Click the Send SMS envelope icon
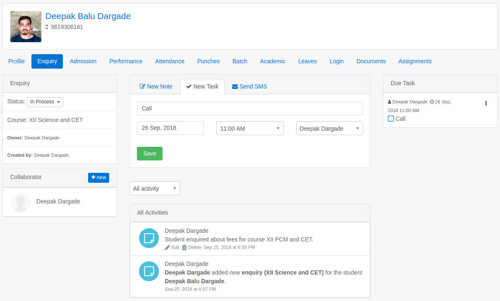The image size is (500, 301). point(236,86)
